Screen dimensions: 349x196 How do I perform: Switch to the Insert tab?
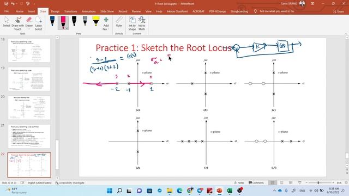click(x=32, y=11)
